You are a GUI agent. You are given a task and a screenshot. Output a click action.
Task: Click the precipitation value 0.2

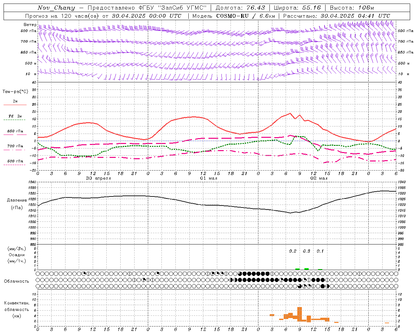293,251
